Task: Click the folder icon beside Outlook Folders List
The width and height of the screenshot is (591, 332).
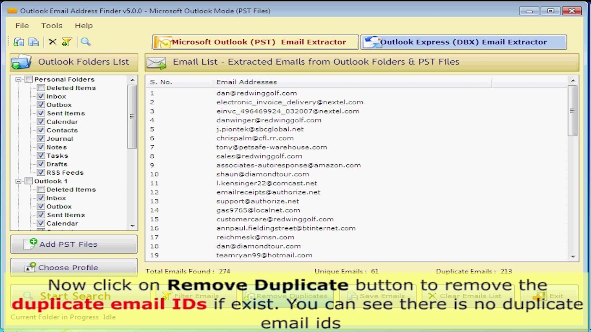Action: pyautogui.click(x=21, y=62)
